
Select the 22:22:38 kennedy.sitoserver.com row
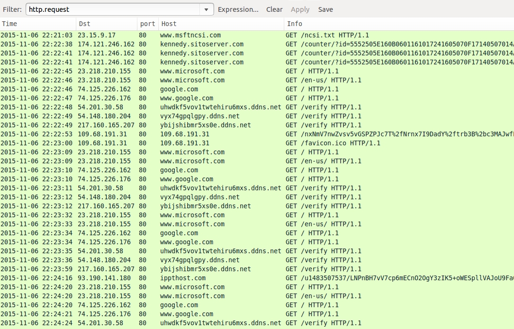[257, 44]
